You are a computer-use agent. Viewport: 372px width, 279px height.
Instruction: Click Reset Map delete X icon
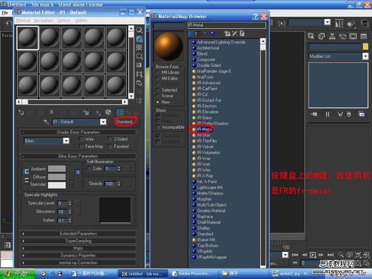(52, 112)
